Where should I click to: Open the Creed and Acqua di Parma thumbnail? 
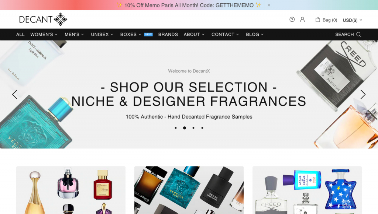307,190
